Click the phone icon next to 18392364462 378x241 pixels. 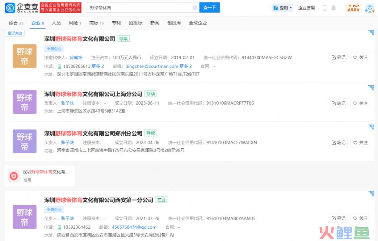(x=59, y=227)
